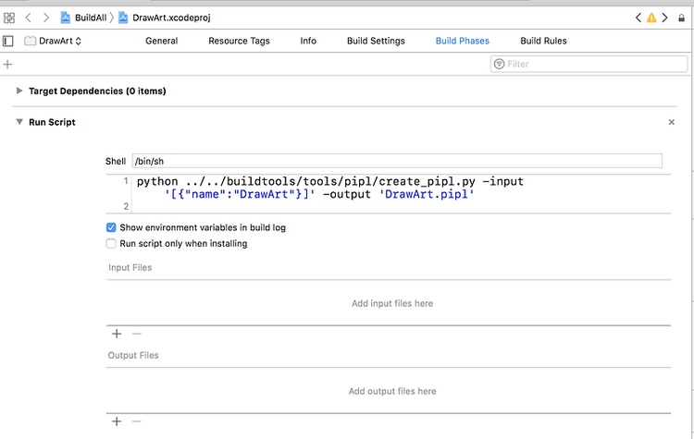Add an input file with plus
This screenshot has height=439, width=694.
point(117,334)
